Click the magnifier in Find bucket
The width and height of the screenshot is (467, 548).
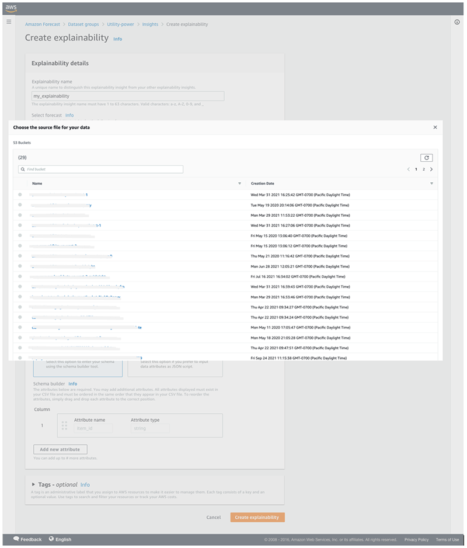23,169
